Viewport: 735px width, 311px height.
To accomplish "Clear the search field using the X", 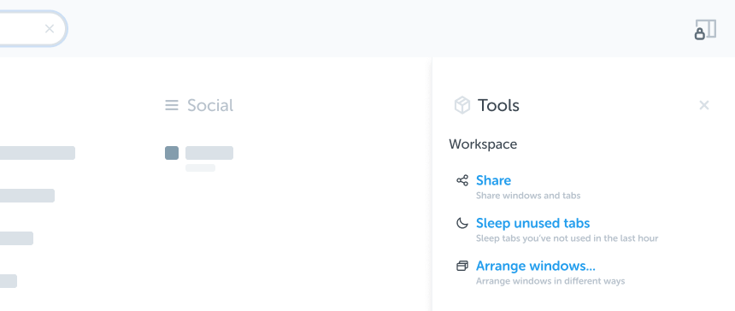I will (x=50, y=29).
